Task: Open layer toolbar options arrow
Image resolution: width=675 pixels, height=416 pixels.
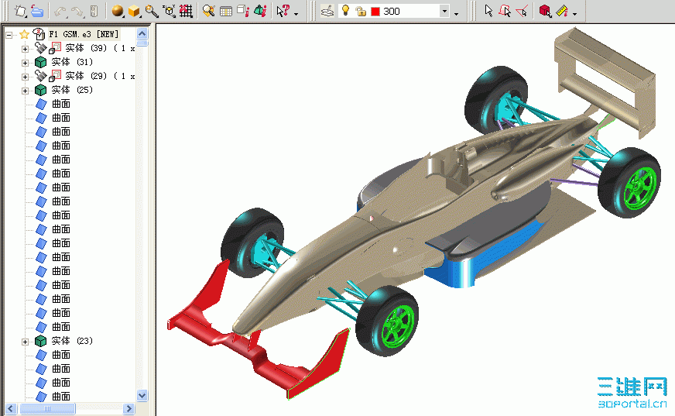Action: pos(456,14)
